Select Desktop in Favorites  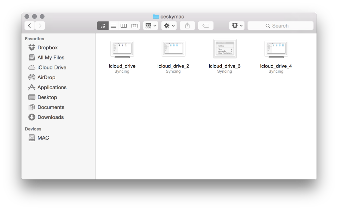(x=47, y=97)
